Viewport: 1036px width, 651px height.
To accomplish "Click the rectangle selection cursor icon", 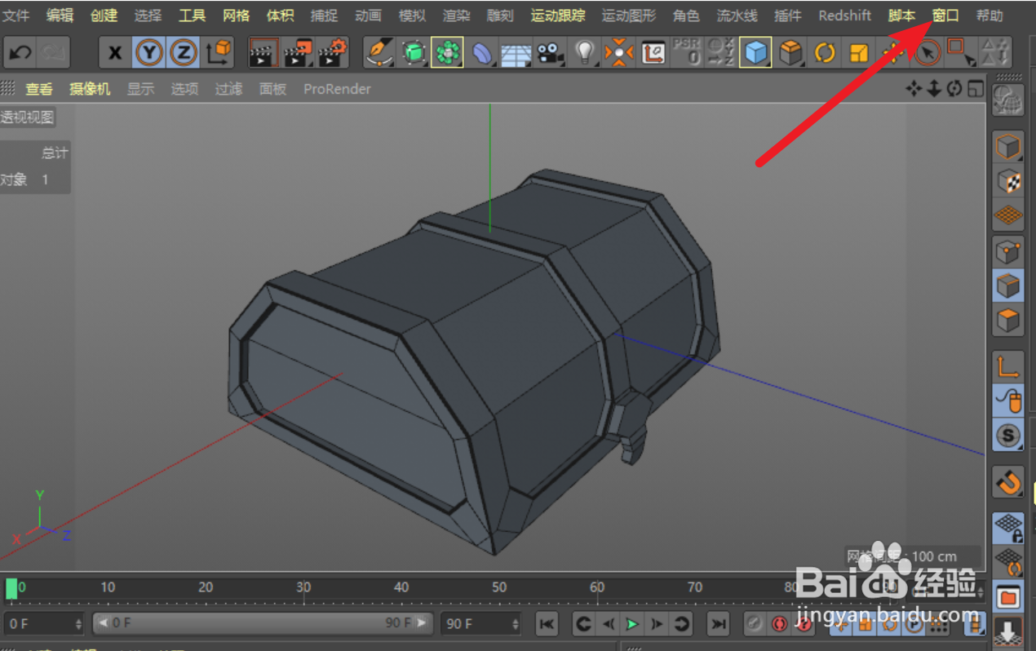I will [961, 53].
